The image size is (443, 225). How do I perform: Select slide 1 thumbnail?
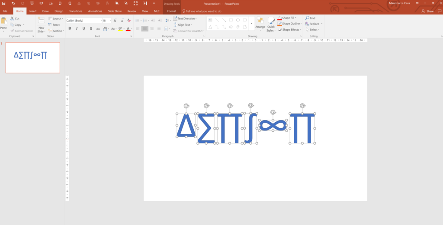[33, 58]
